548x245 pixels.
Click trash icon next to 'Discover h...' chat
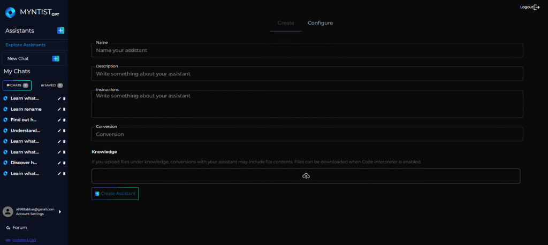(x=64, y=163)
